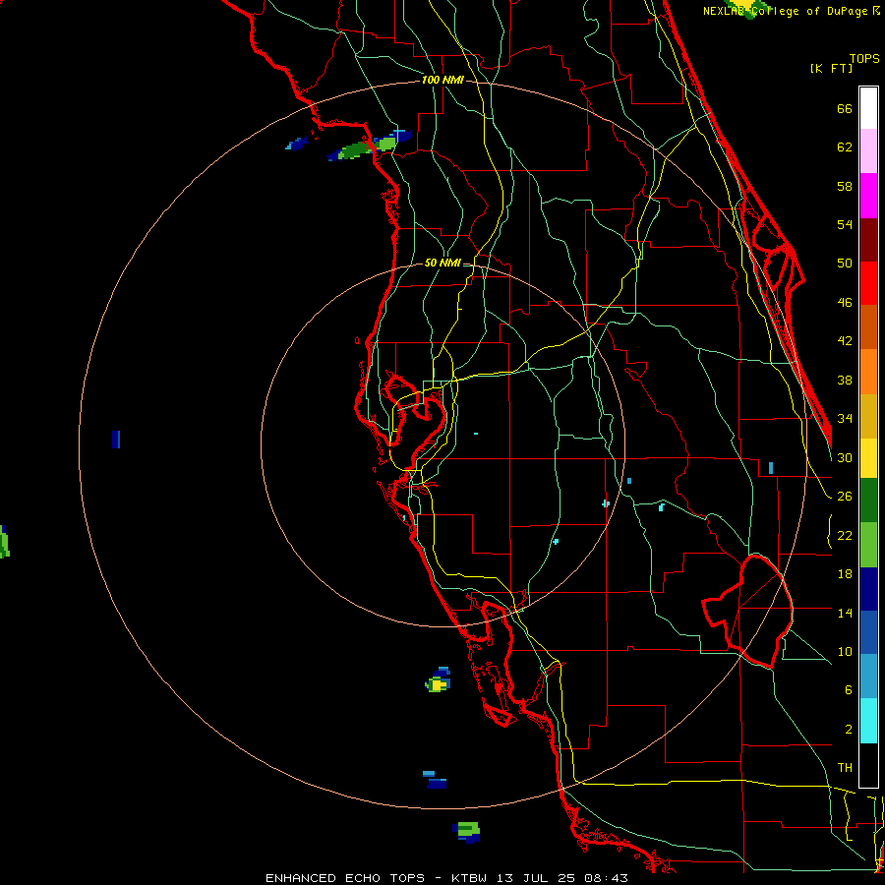The height and width of the screenshot is (885, 885).
Task: Click the black TH threshold swatch
Action: tap(868, 765)
